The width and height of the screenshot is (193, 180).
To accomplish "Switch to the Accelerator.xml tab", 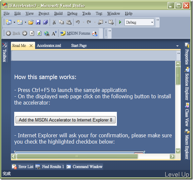I will pyautogui.click(x=49, y=46).
